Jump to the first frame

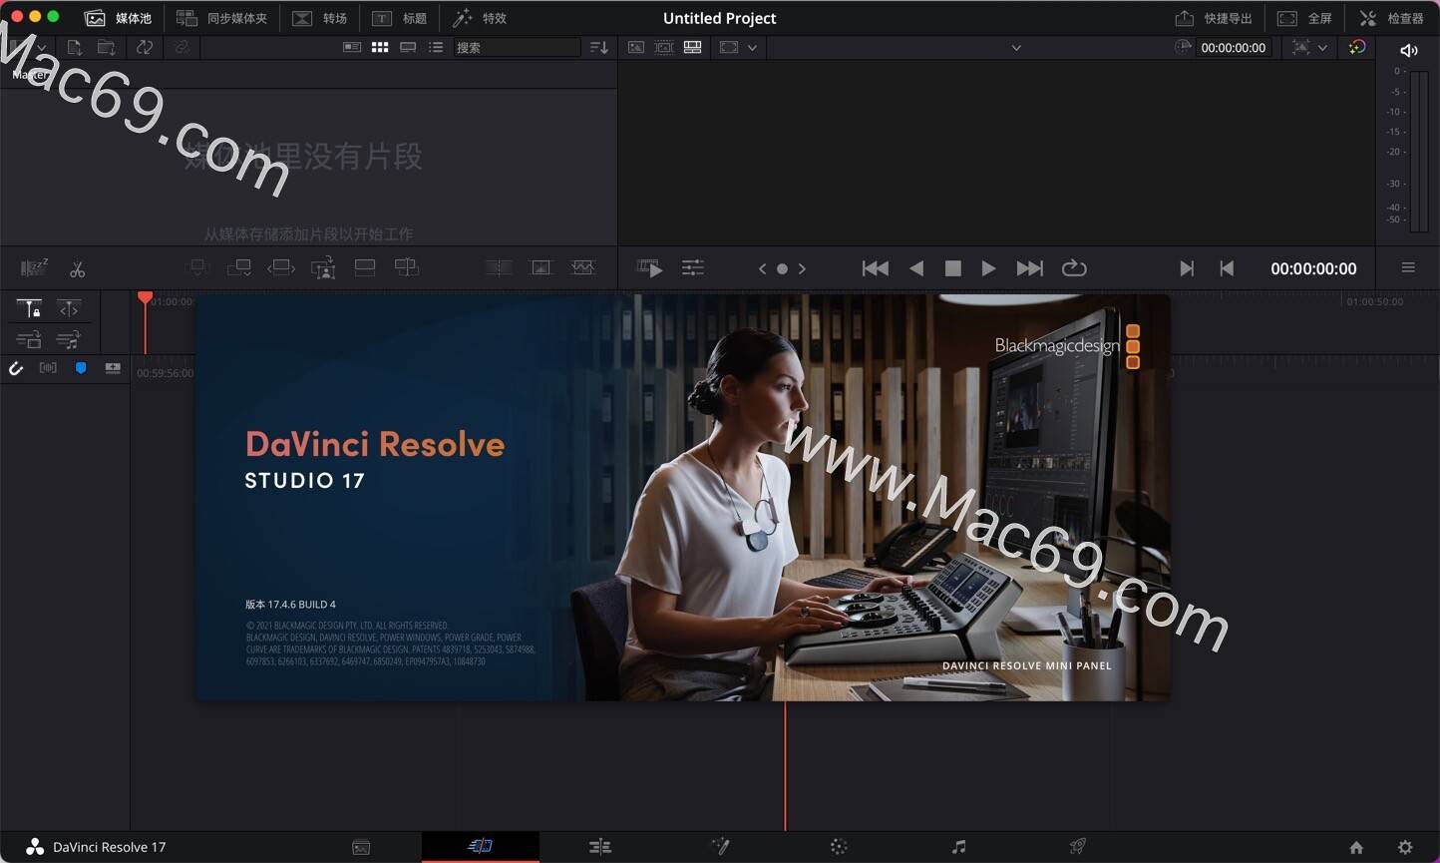point(876,268)
